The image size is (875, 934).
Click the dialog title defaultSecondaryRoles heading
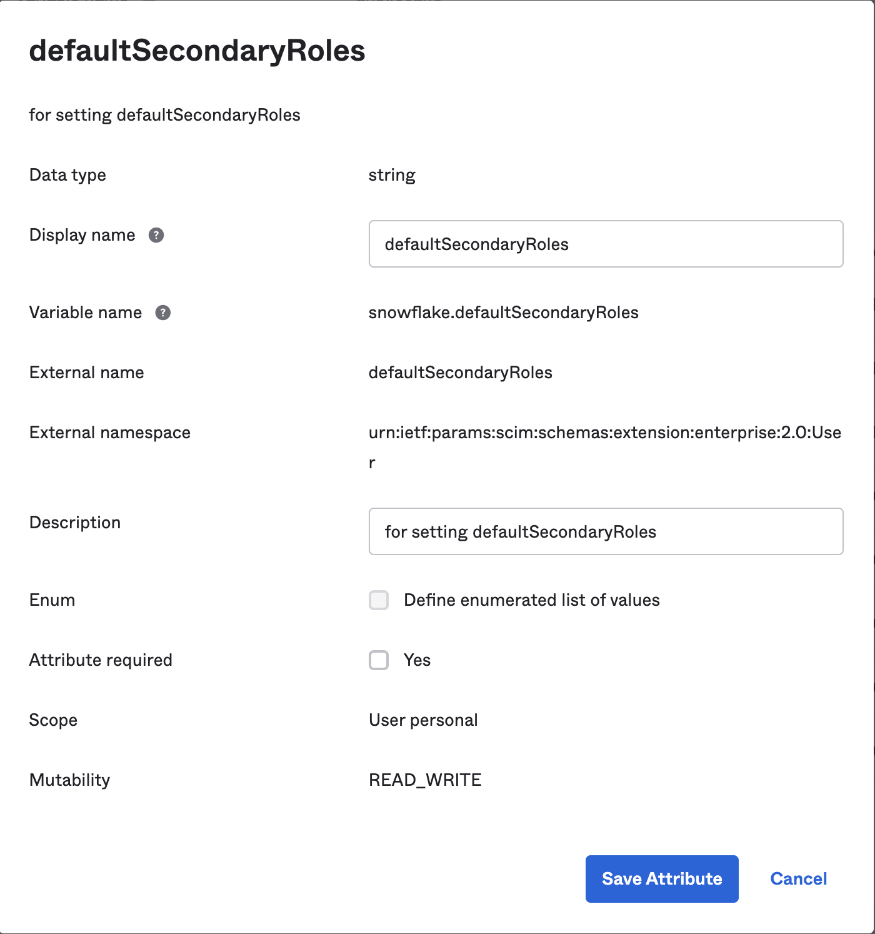(x=197, y=51)
